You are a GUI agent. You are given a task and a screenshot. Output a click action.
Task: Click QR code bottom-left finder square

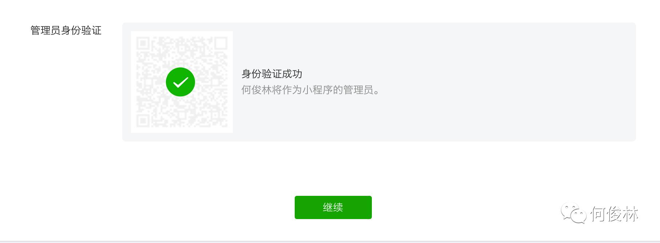tap(143, 121)
